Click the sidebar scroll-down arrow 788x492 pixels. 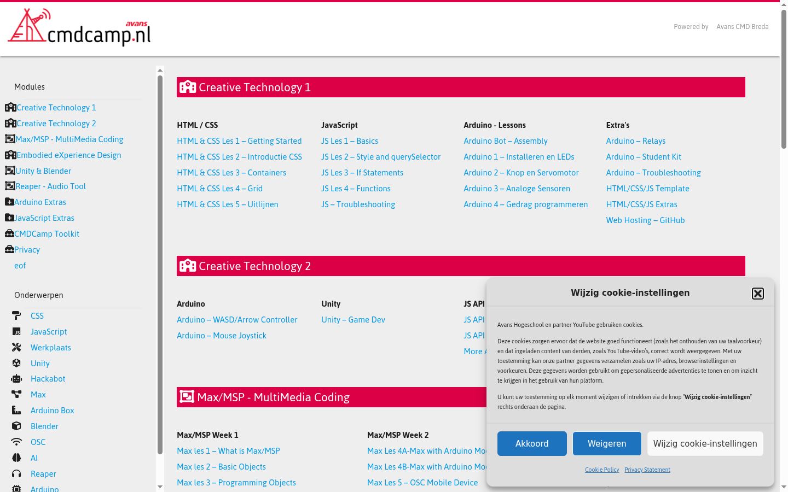[160, 487]
